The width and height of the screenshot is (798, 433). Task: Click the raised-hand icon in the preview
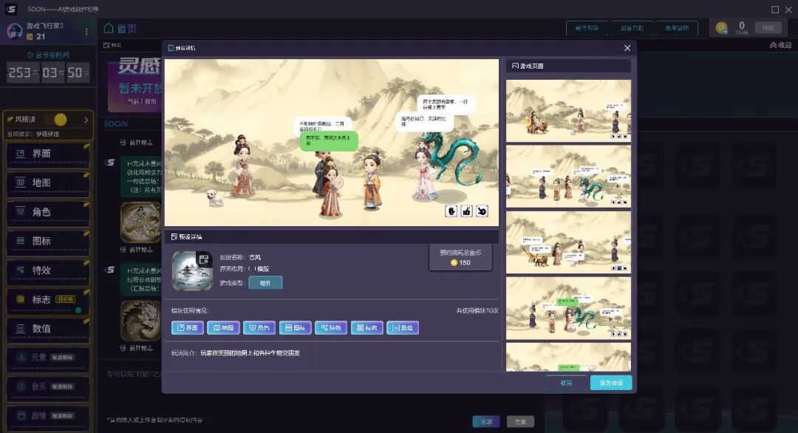[451, 211]
